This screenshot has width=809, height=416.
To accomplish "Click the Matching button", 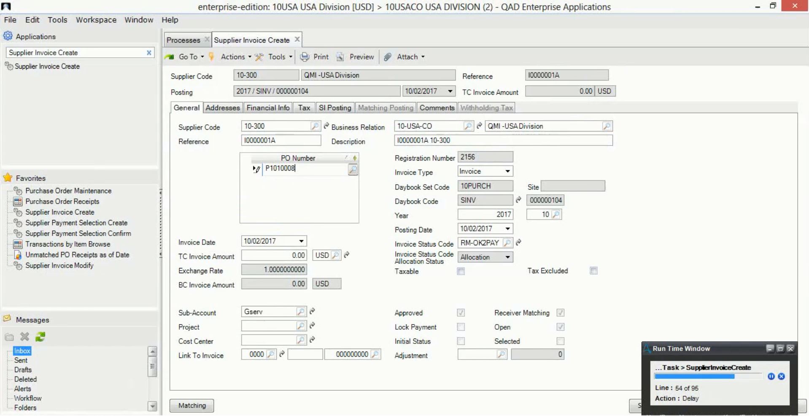I will click(x=192, y=405).
